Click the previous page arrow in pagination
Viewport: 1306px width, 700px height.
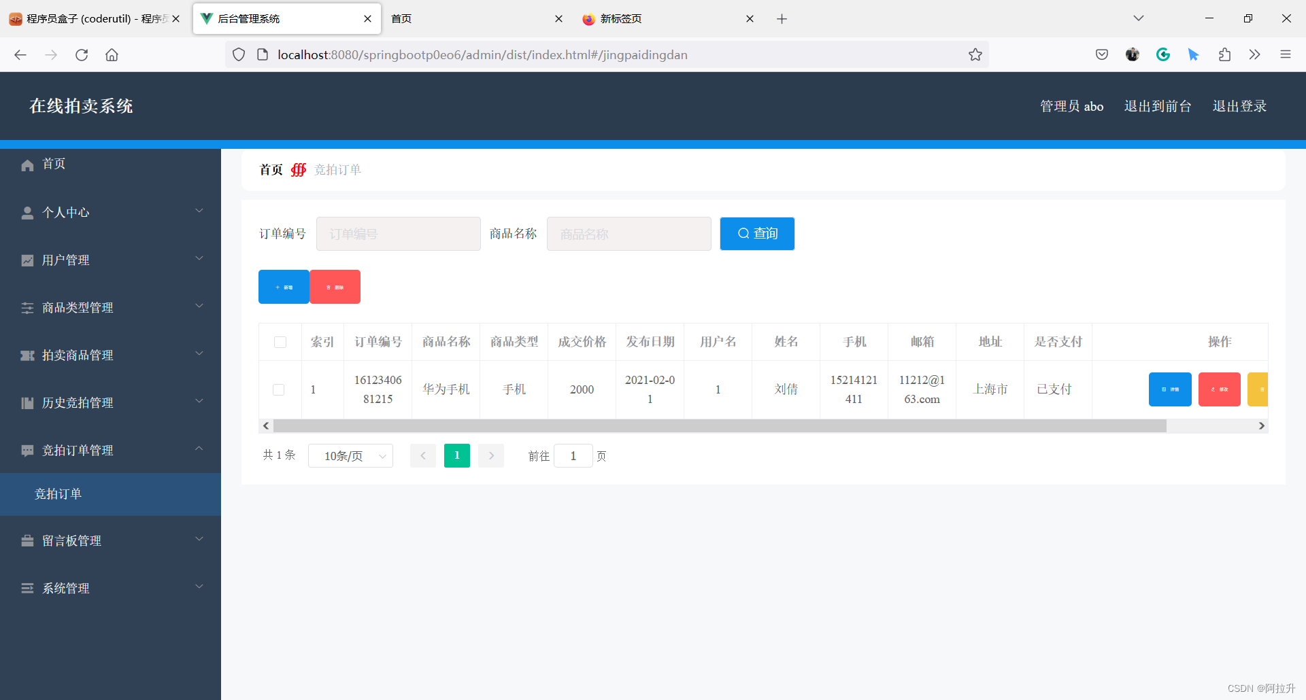(x=423, y=456)
